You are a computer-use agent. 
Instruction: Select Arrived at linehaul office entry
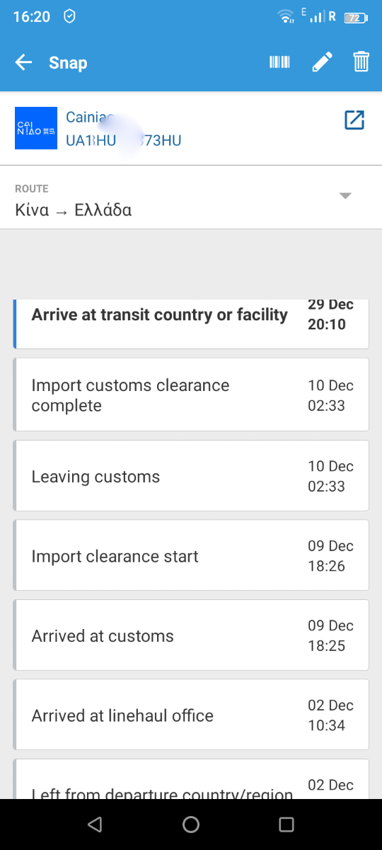[x=191, y=715]
